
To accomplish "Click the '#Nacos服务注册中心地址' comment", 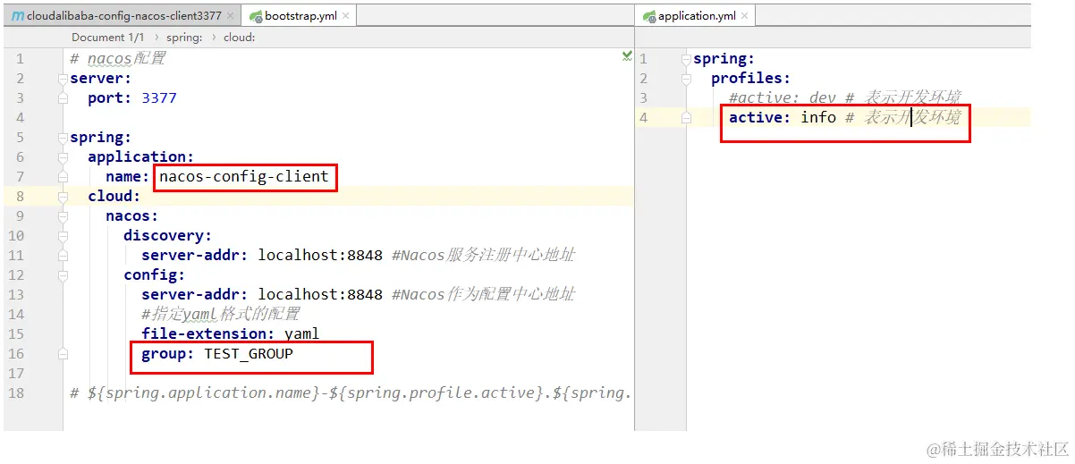I will tap(483, 256).
